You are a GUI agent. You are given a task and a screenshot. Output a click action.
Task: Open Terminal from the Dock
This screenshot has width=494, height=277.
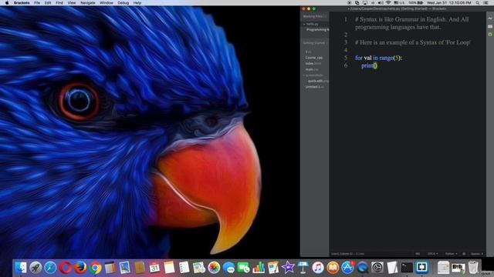407,268
